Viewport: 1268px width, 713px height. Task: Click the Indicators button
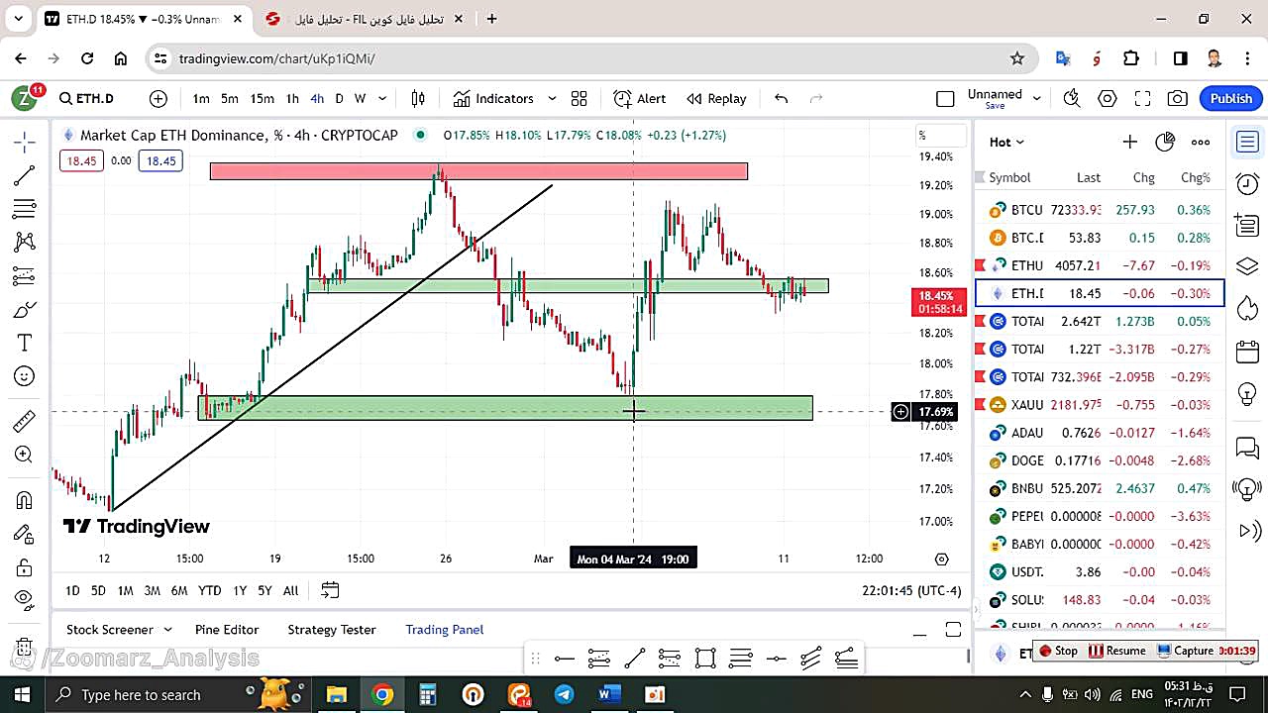coord(493,98)
